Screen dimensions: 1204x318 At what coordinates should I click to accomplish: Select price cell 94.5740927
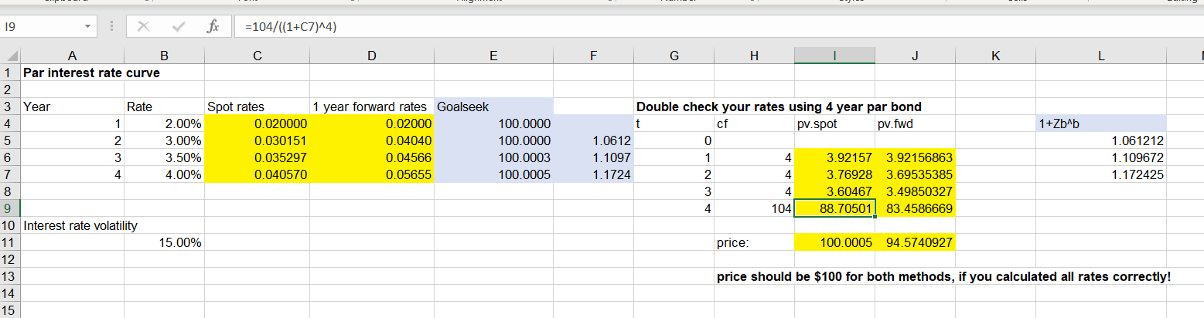915,242
